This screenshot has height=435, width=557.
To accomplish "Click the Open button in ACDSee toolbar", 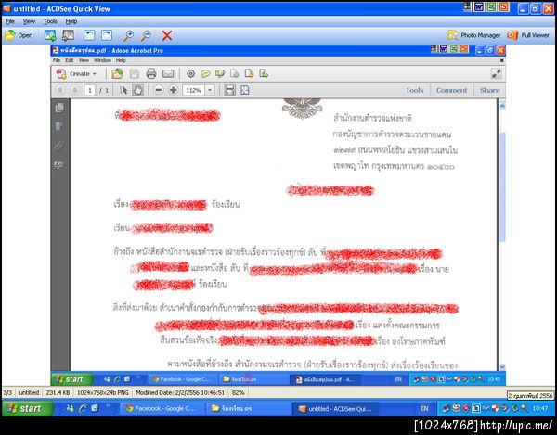I will [x=19, y=35].
